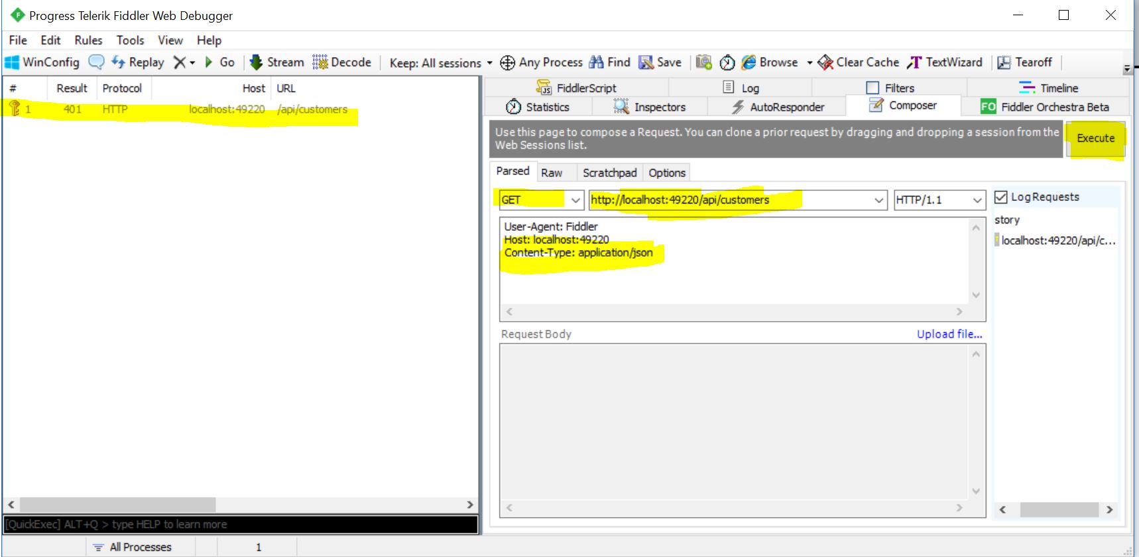Click the Fiddler app icon in title bar
Screen dimensions: 1139x557
17,15
